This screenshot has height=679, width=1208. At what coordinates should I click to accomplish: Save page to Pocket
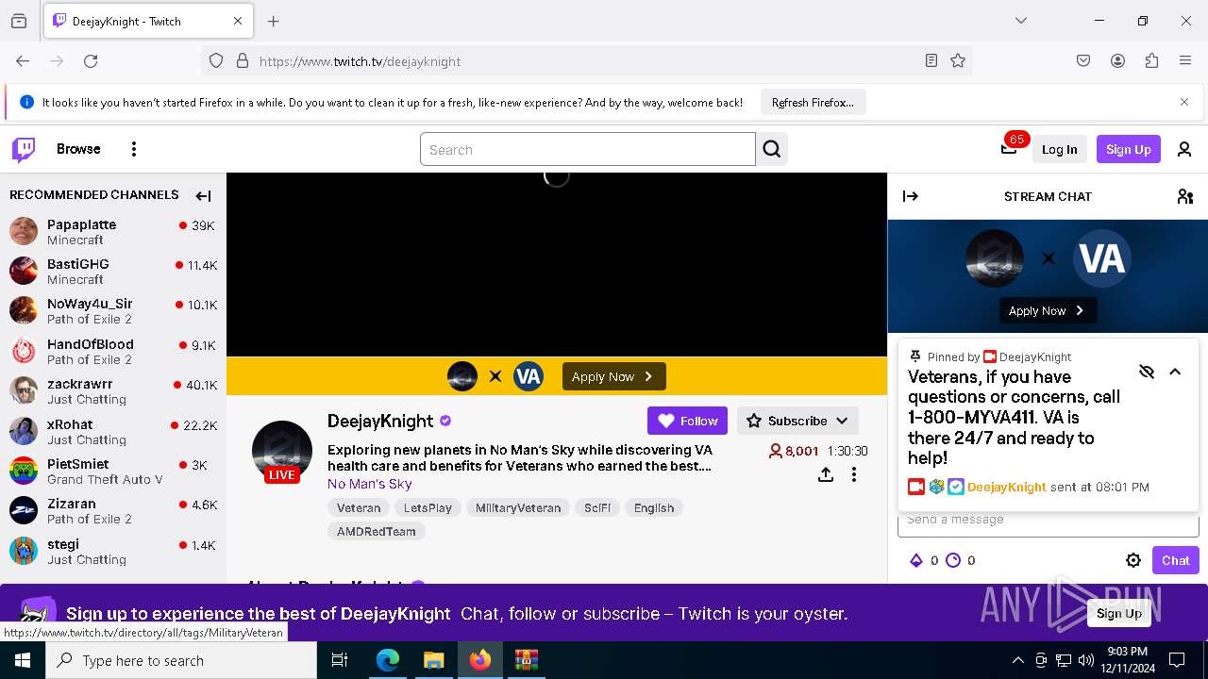[1083, 61]
